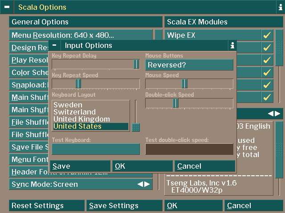Click Reset Settings at the bottom

(x=46, y=205)
